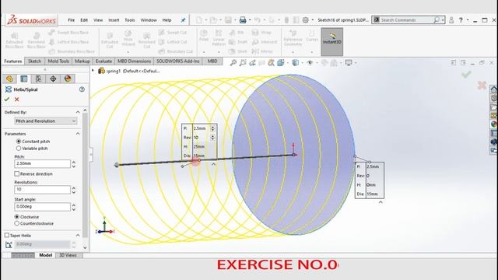Collapse the Parameters section
The width and height of the screenshot is (498, 280).
78,134
